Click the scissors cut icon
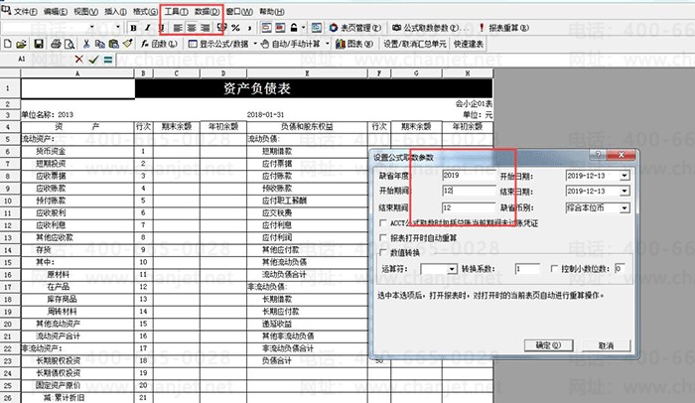 click(87, 45)
